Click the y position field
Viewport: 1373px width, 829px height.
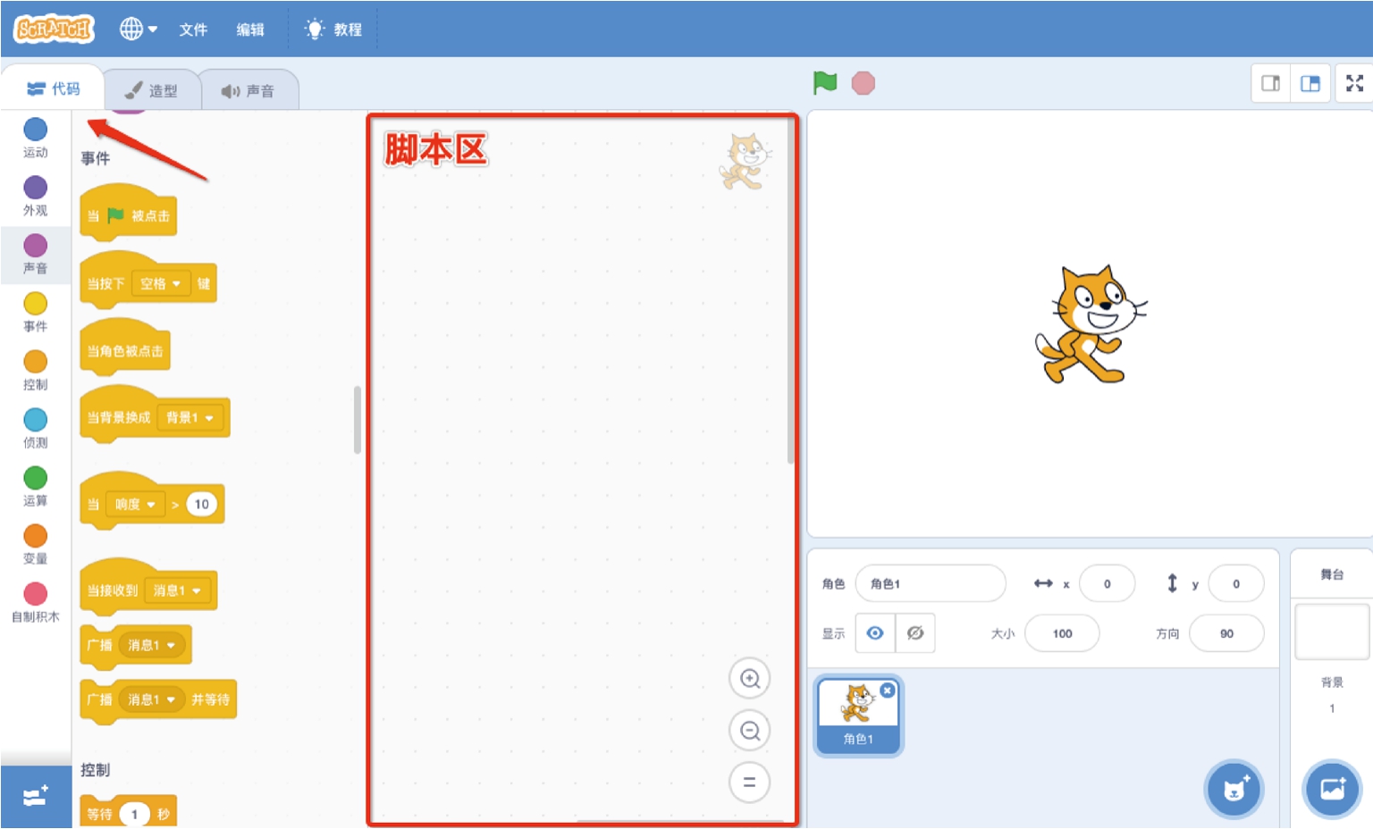pos(1236,583)
